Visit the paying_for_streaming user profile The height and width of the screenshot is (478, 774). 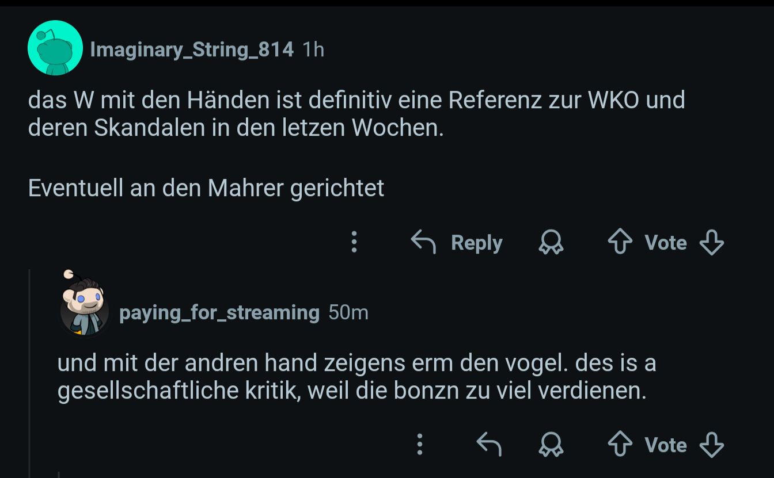219,312
